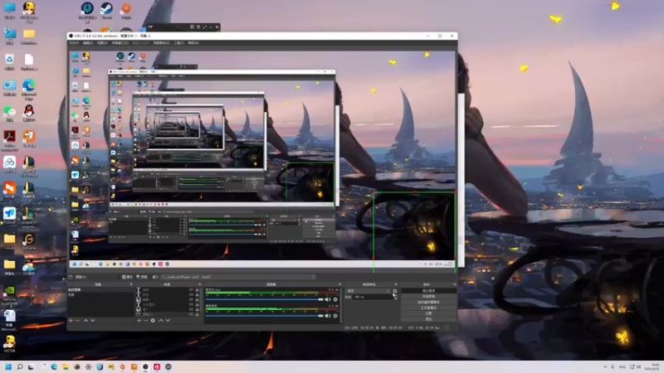This screenshot has width=664, height=373.
Task: Open the Steam desktop shortcut
Action: (x=106, y=11)
